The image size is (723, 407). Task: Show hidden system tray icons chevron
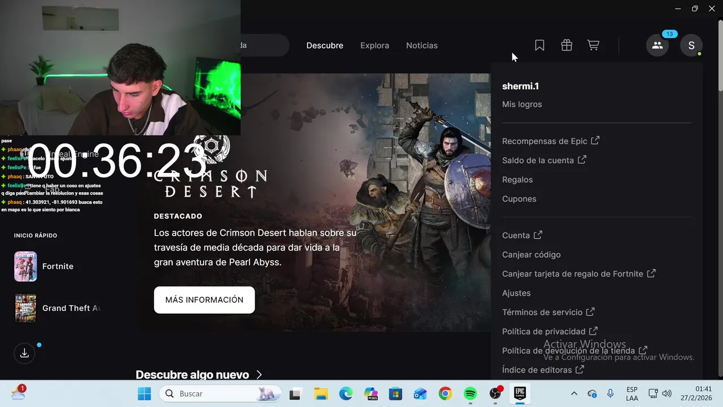(574, 393)
